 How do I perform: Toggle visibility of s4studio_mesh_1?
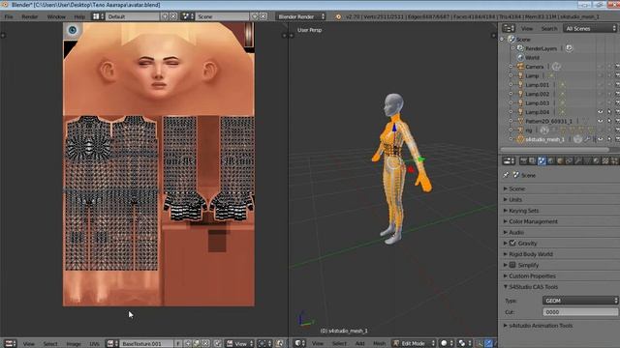[x=601, y=139]
